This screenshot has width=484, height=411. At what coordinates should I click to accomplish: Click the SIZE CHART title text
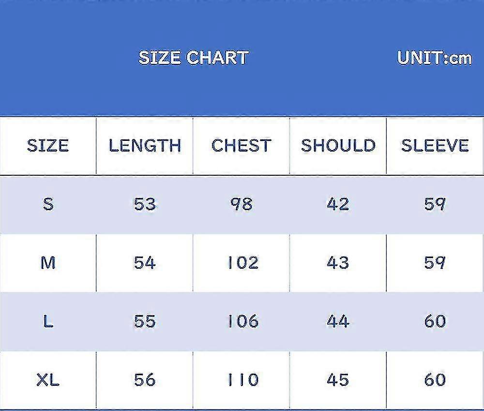(194, 58)
